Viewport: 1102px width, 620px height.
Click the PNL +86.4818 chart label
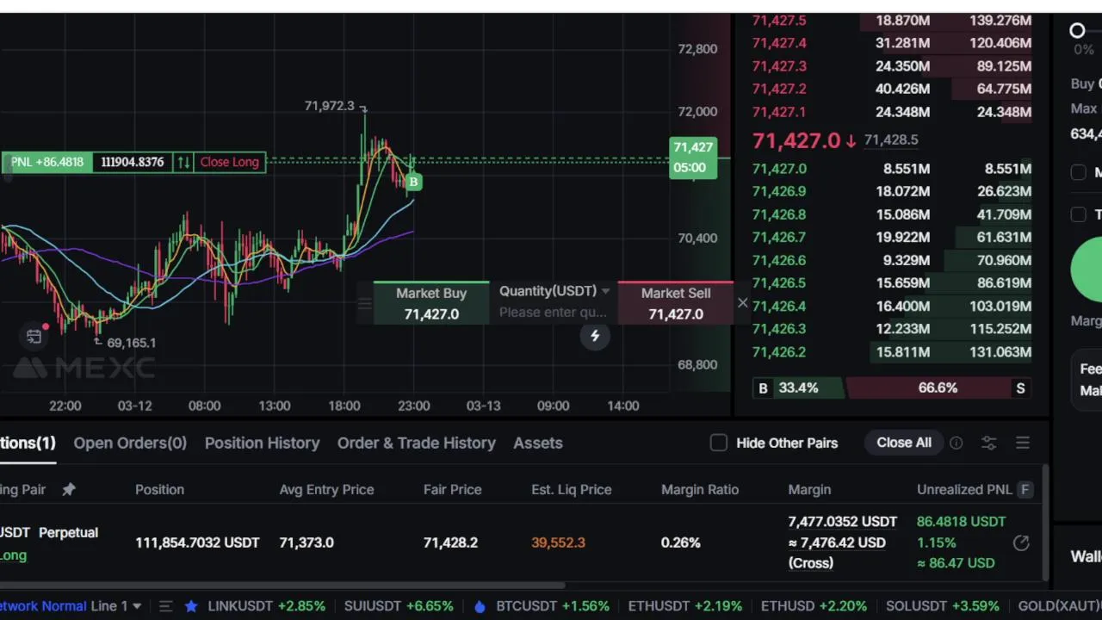coord(47,162)
